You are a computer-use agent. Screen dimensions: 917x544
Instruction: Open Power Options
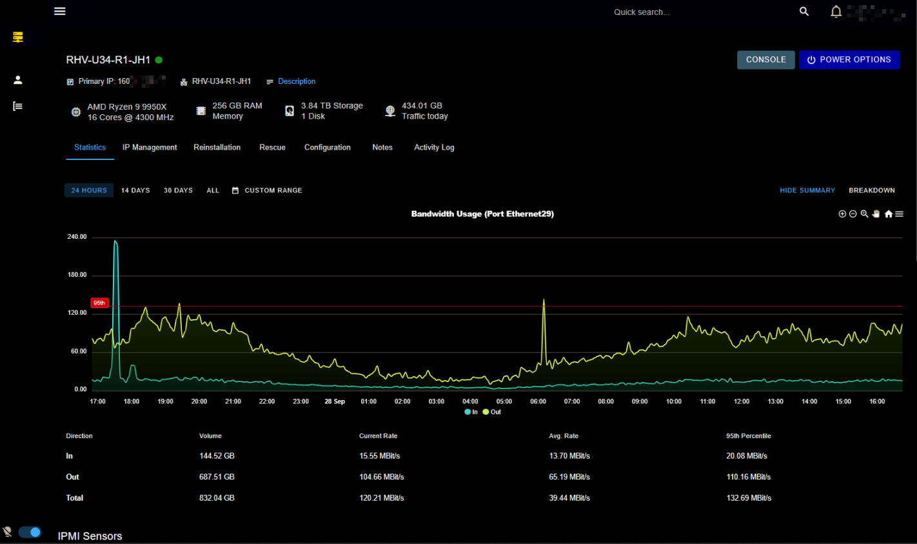click(x=849, y=59)
